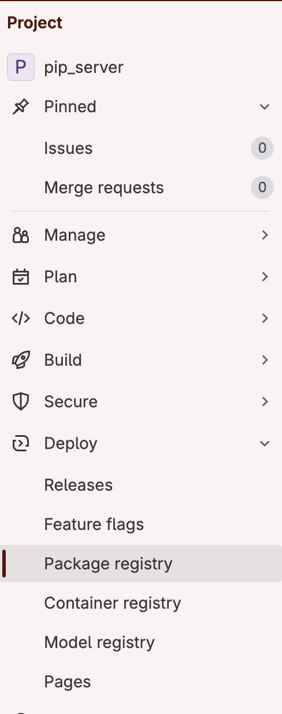Open Model registry entry
The image size is (282, 714).
coord(141,642)
